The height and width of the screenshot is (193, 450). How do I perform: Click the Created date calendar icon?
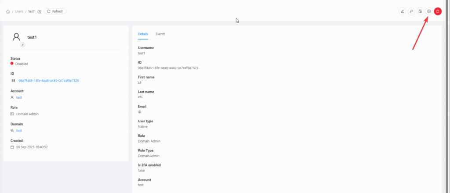pyautogui.click(x=12, y=147)
